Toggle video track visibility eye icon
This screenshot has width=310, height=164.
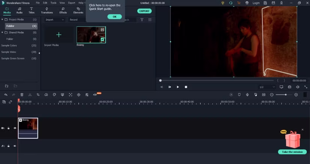(15, 128)
